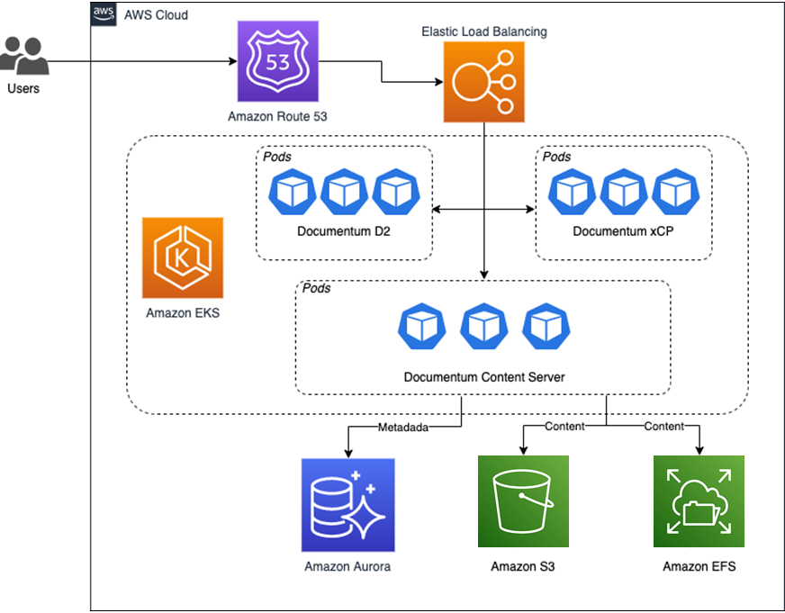Viewport: 785px width, 613px height.
Task: Select the third pod icon under Documentum D2
Action: coord(395,191)
